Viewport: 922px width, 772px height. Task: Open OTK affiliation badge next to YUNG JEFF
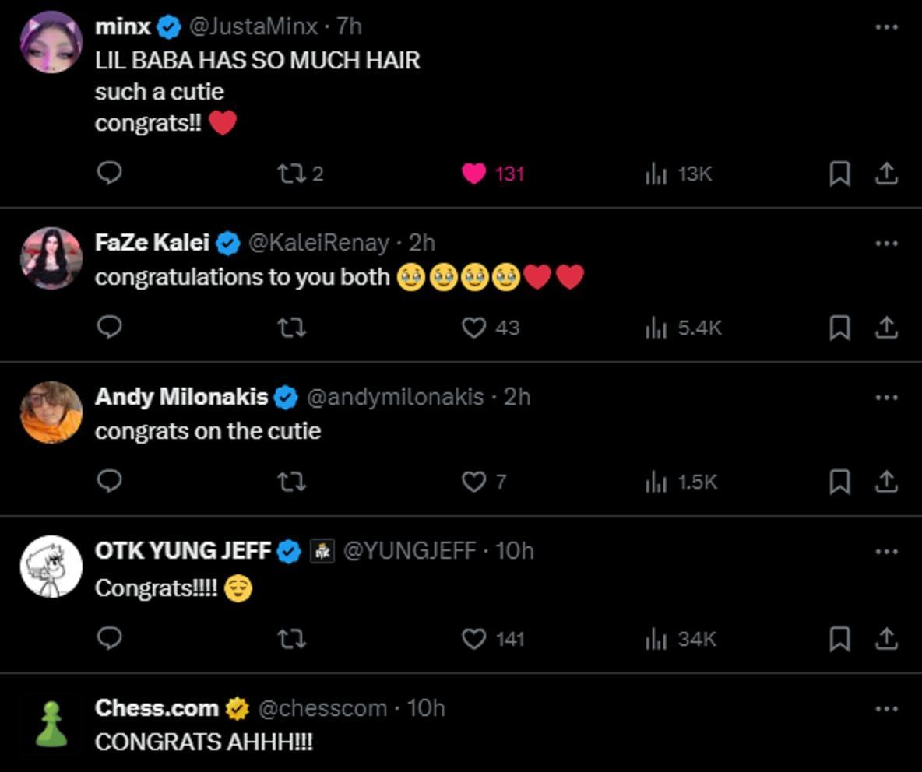(x=322, y=552)
